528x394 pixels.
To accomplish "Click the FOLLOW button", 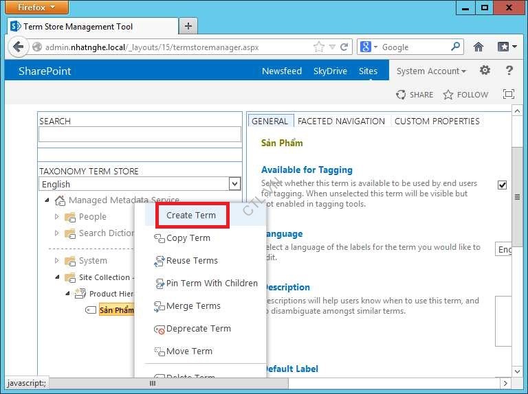I will (465, 95).
